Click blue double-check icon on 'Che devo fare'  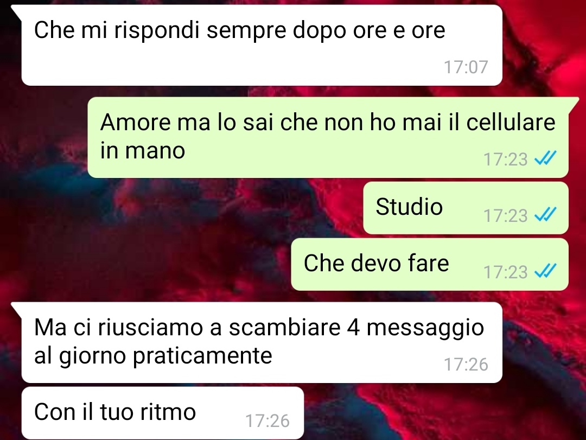(545, 271)
